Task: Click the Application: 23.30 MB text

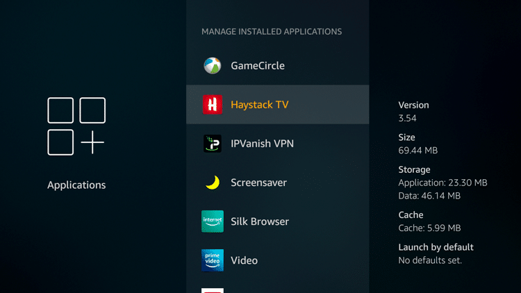Action: pyautogui.click(x=443, y=183)
